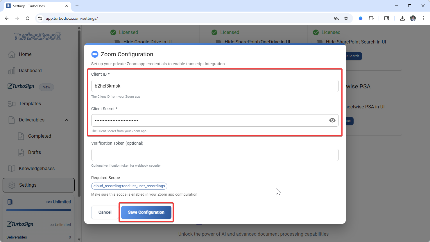Click Licensed check icon above SharePoint Search
Image resolution: width=430 pixels, height=242 pixels.
pos(316,32)
